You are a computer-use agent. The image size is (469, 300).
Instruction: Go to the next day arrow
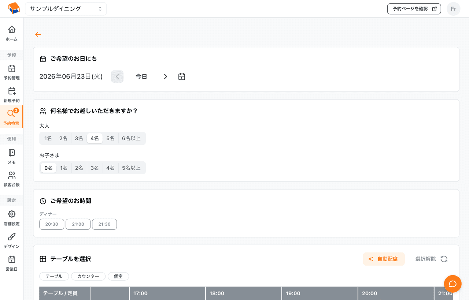point(166,76)
